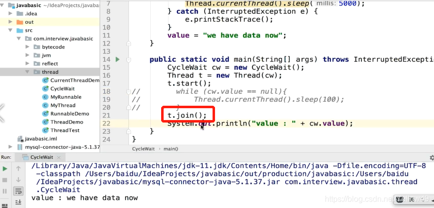Click the mysql-connector jar library icon
434x208 pixels.
pos(20,147)
